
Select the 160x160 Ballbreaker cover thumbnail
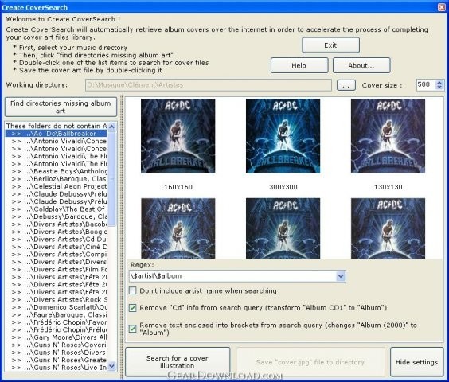coord(178,136)
